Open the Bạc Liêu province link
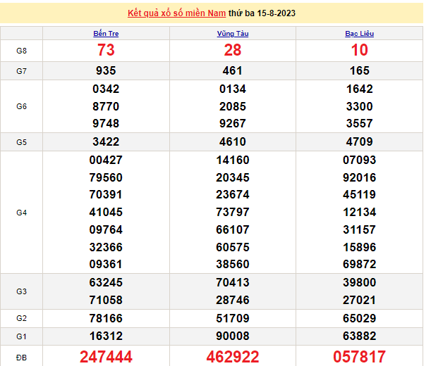The height and width of the screenshot is (366, 431). pyautogui.click(x=359, y=34)
